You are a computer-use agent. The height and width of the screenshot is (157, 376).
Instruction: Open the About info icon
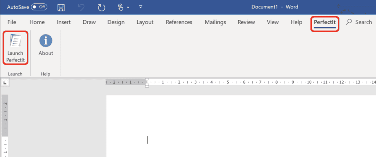point(46,41)
